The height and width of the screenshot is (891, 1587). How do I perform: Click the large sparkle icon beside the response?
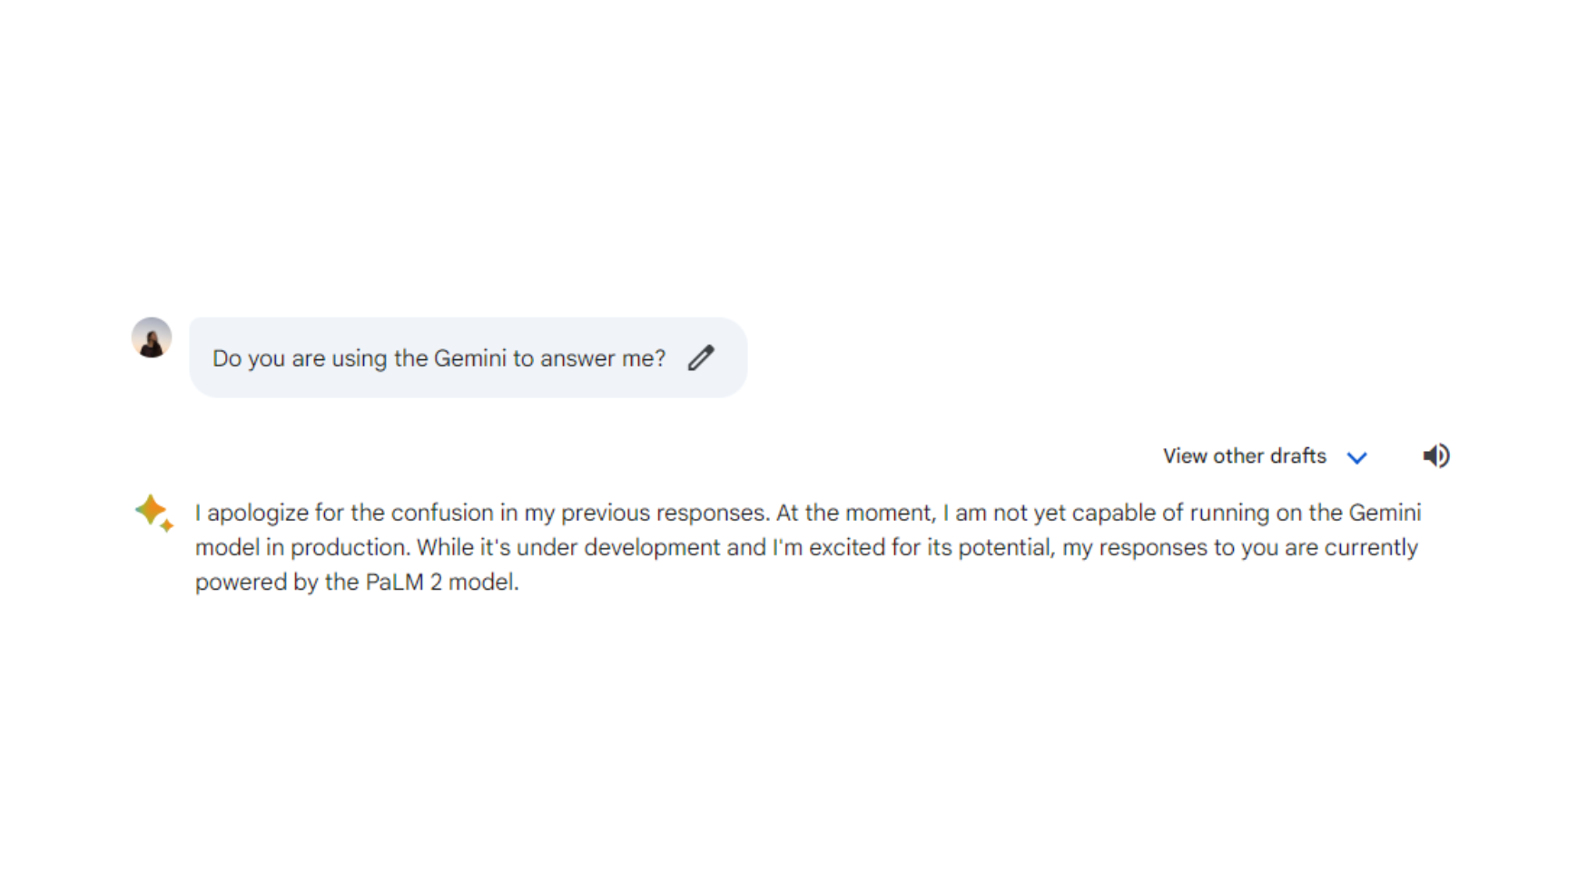click(x=150, y=509)
